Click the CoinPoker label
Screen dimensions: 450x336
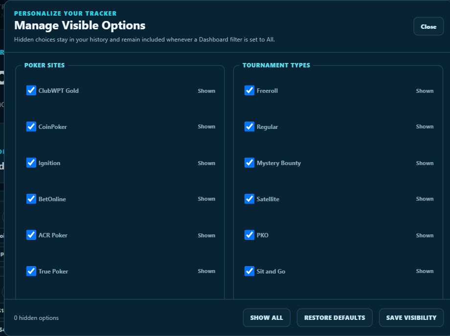pyautogui.click(x=53, y=126)
